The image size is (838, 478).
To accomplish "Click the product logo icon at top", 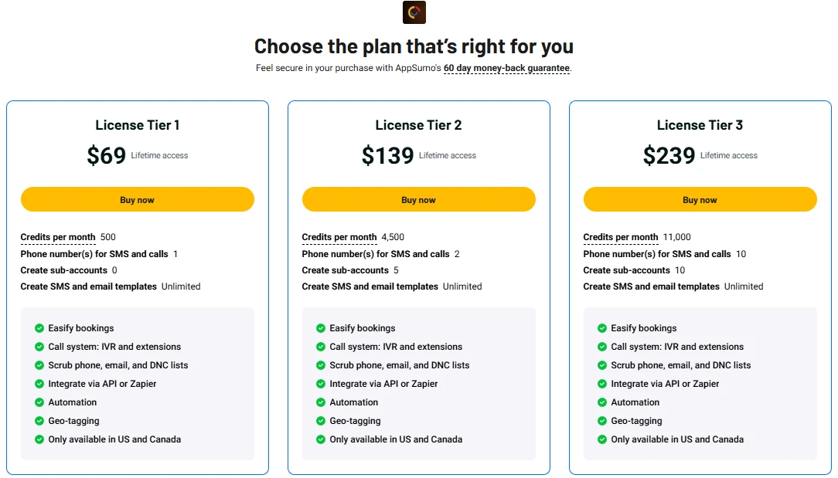I will (x=414, y=12).
